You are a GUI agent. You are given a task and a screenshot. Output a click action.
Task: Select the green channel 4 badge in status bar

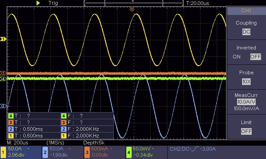point(129,152)
